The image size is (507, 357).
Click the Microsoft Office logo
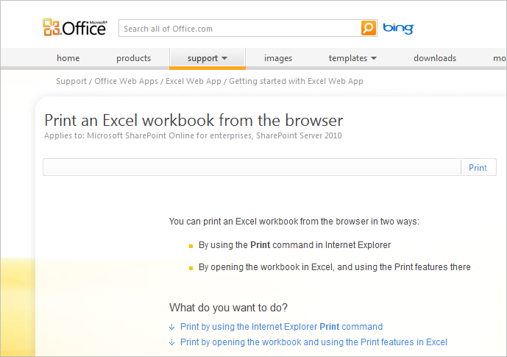(75, 27)
